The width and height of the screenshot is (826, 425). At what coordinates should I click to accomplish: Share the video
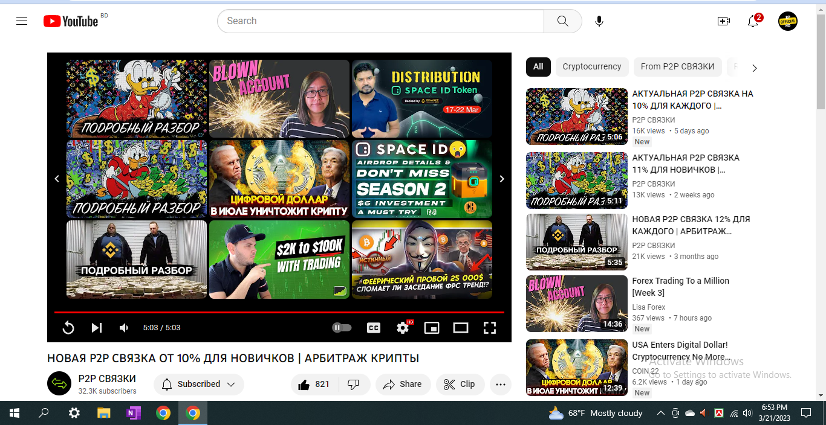tap(403, 385)
